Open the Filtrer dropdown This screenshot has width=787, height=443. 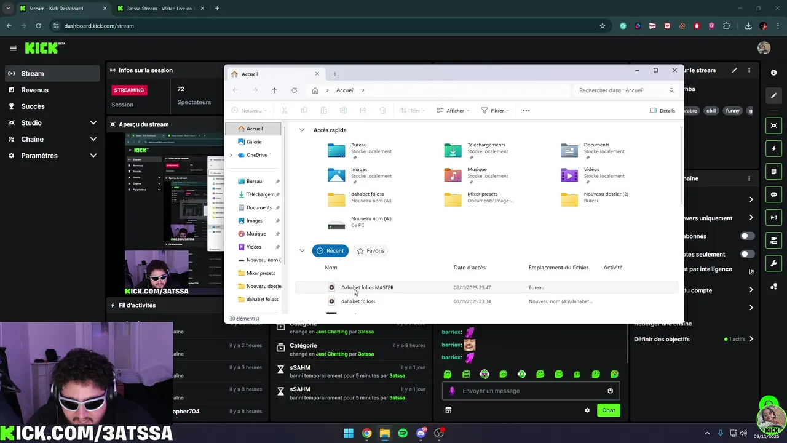click(495, 111)
